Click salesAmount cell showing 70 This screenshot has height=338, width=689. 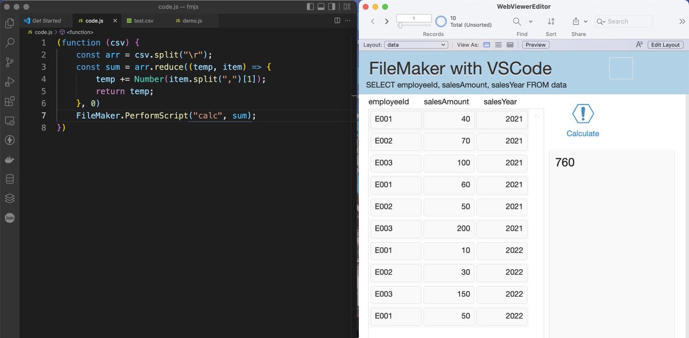[x=449, y=141]
